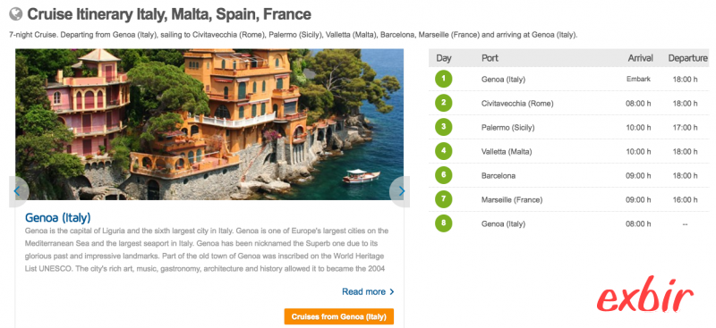Select Barcelona port entry
Viewport: 716px width, 328px height.
499,176
